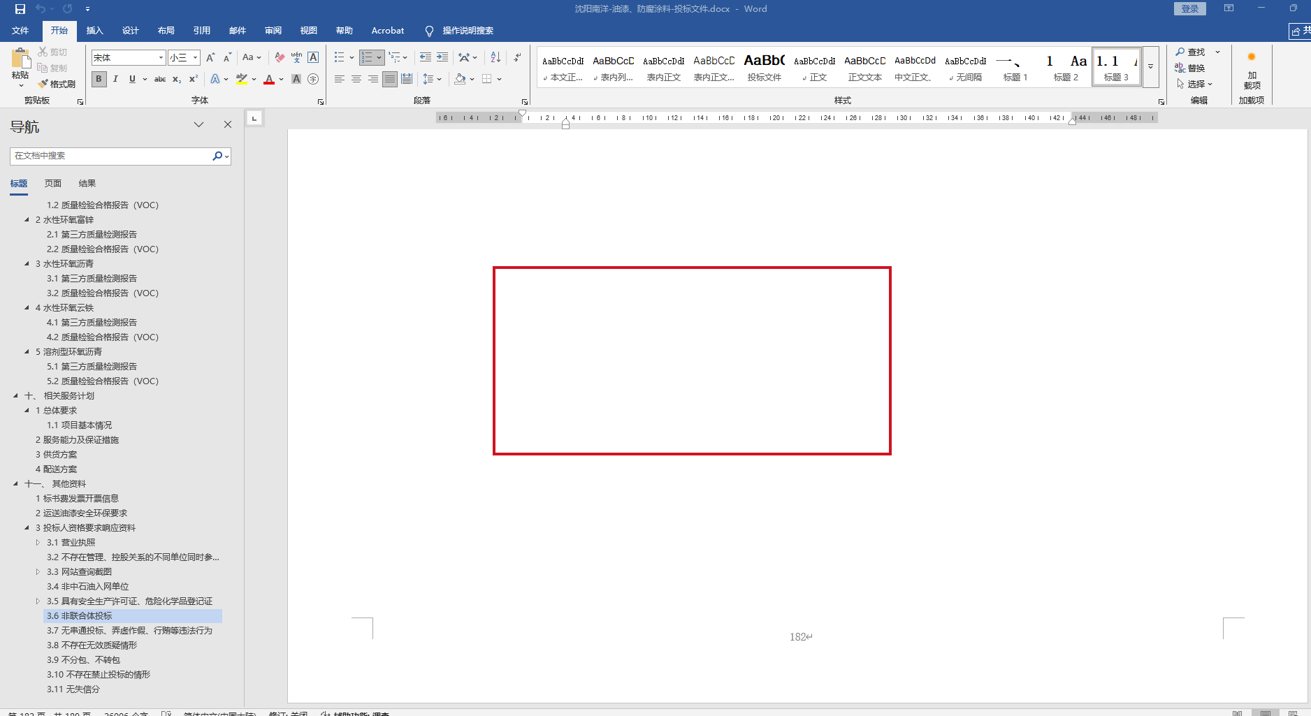The image size is (1311, 716).
Task: Toggle Underline formatting
Action: point(132,79)
